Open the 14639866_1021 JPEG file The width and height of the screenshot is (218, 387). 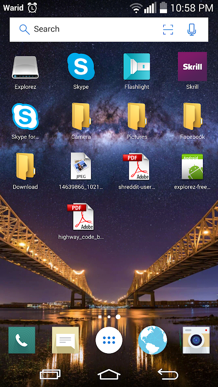(x=81, y=166)
